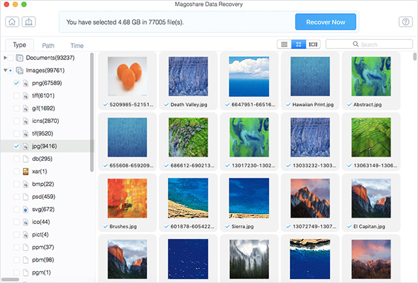This screenshot has height=283, width=418.
Task: Check the tiff(6101) checkbox
Action: [16, 96]
